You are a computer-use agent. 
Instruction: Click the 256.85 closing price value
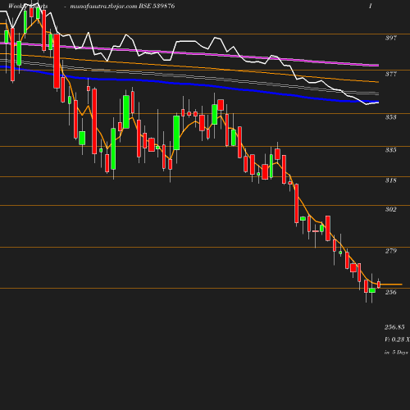click(x=394, y=327)
